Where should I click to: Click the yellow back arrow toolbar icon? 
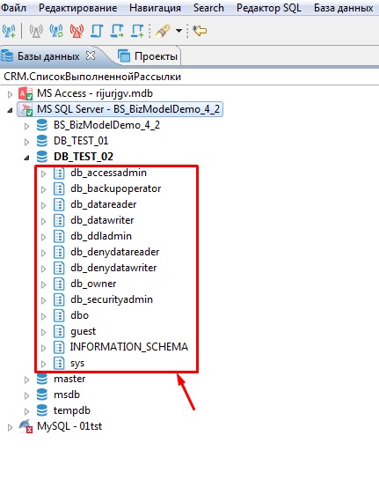200,31
